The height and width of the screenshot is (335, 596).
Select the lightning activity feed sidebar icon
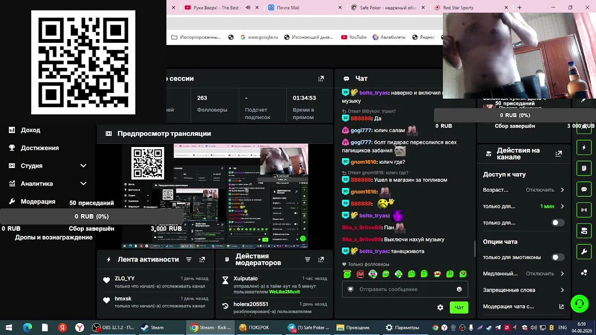(584, 147)
